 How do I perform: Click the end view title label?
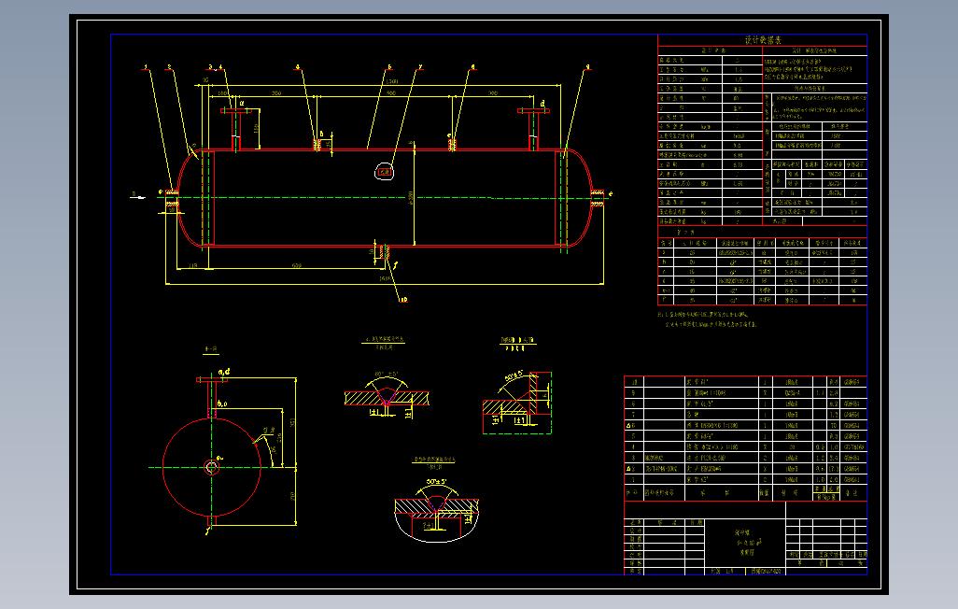pyautogui.click(x=211, y=349)
